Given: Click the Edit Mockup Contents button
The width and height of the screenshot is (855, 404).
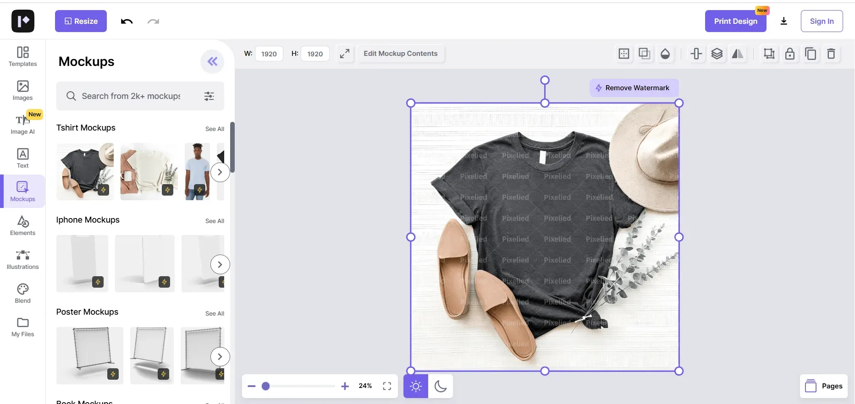Looking at the screenshot, I should point(400,54).
